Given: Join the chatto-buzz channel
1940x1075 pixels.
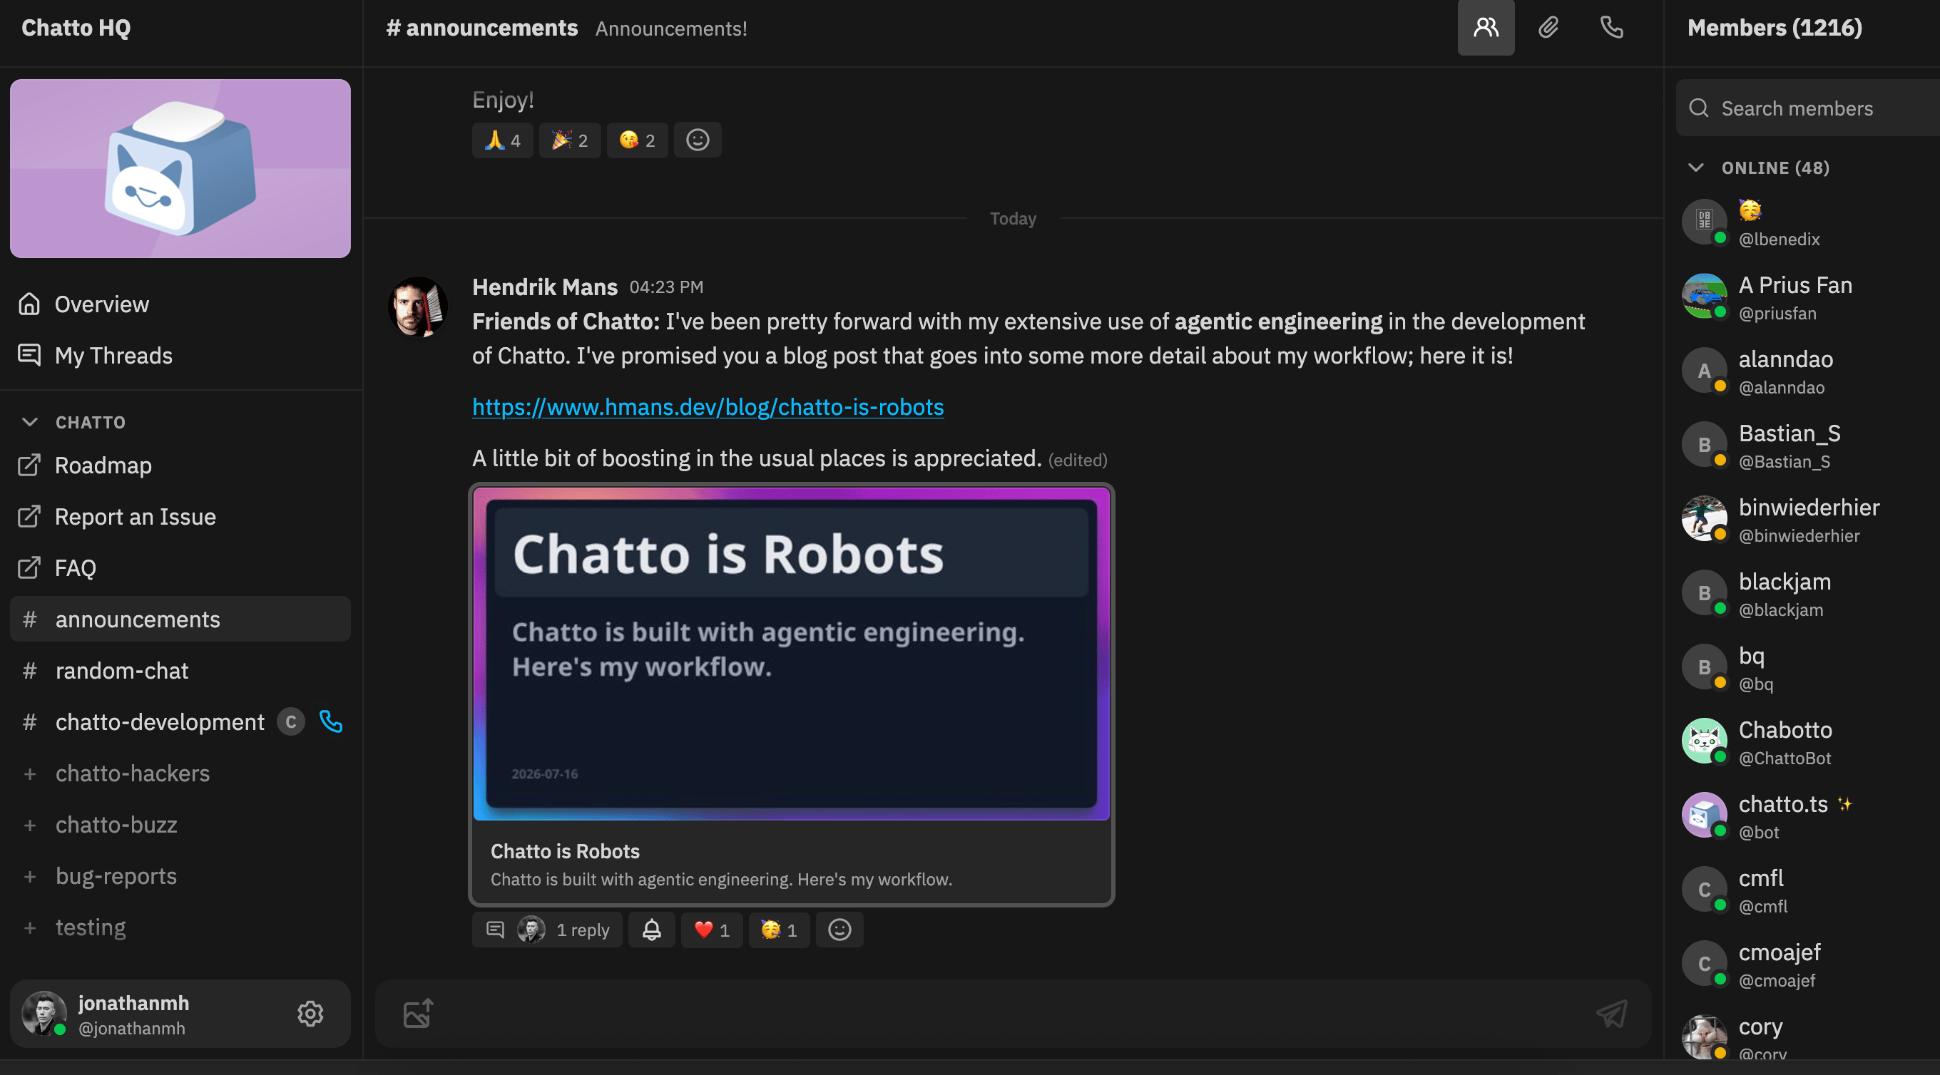Looking at the screenshot, I should [180, 824].
